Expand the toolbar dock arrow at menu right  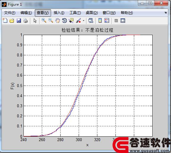[166, 13]
